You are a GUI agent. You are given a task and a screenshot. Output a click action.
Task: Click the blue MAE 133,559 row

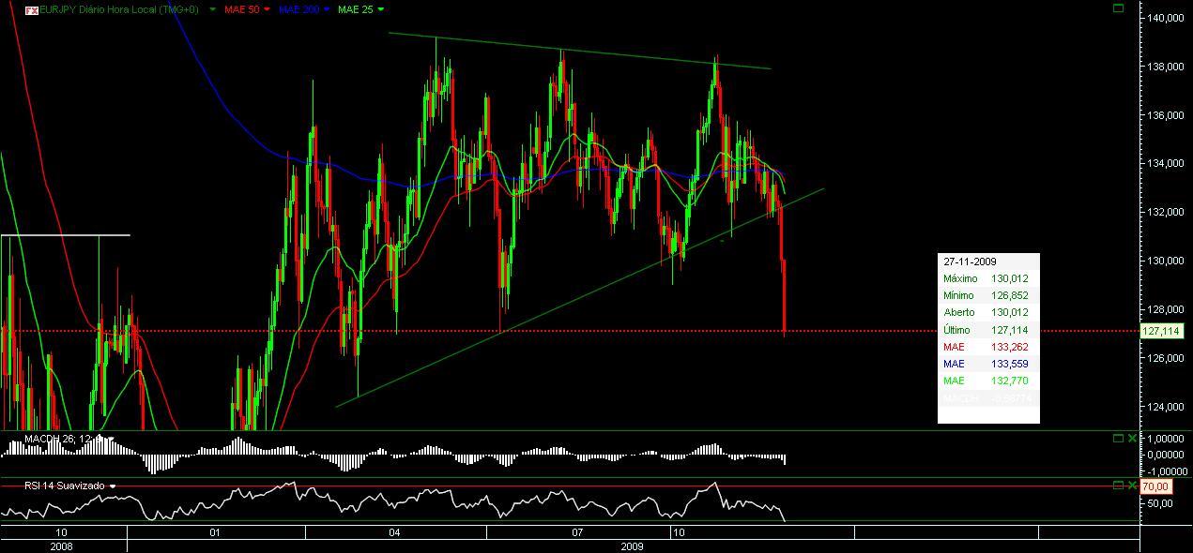[x=988, y=363]
